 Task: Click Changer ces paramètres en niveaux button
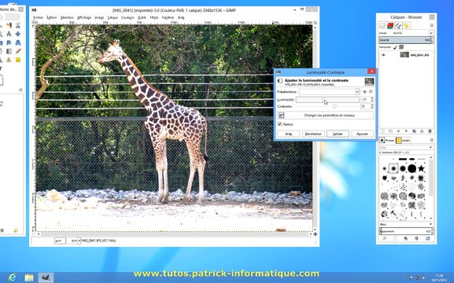[326, 116]
